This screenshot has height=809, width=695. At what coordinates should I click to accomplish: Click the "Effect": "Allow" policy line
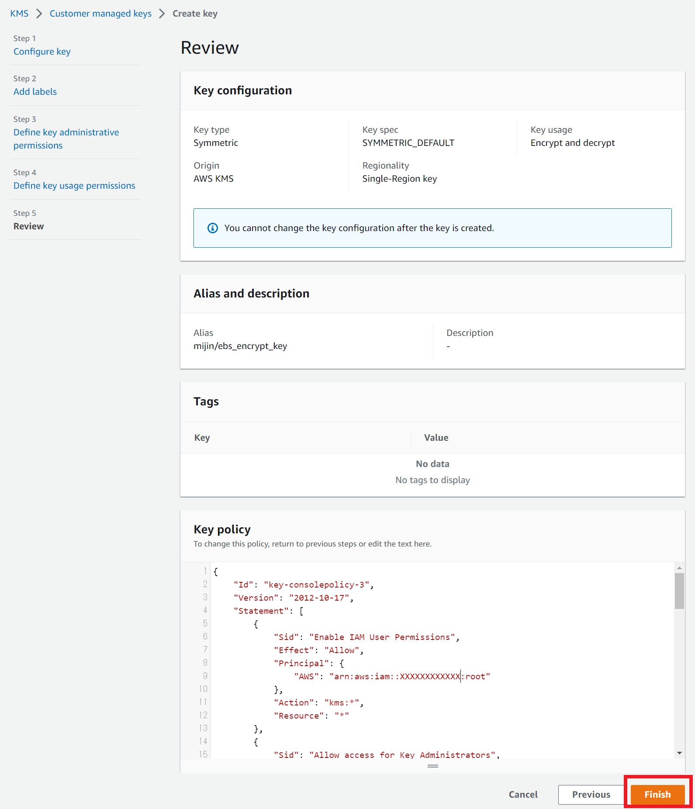[319, 650]
